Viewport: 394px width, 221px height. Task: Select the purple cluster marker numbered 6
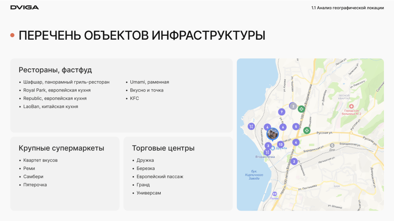pos(283,127)
